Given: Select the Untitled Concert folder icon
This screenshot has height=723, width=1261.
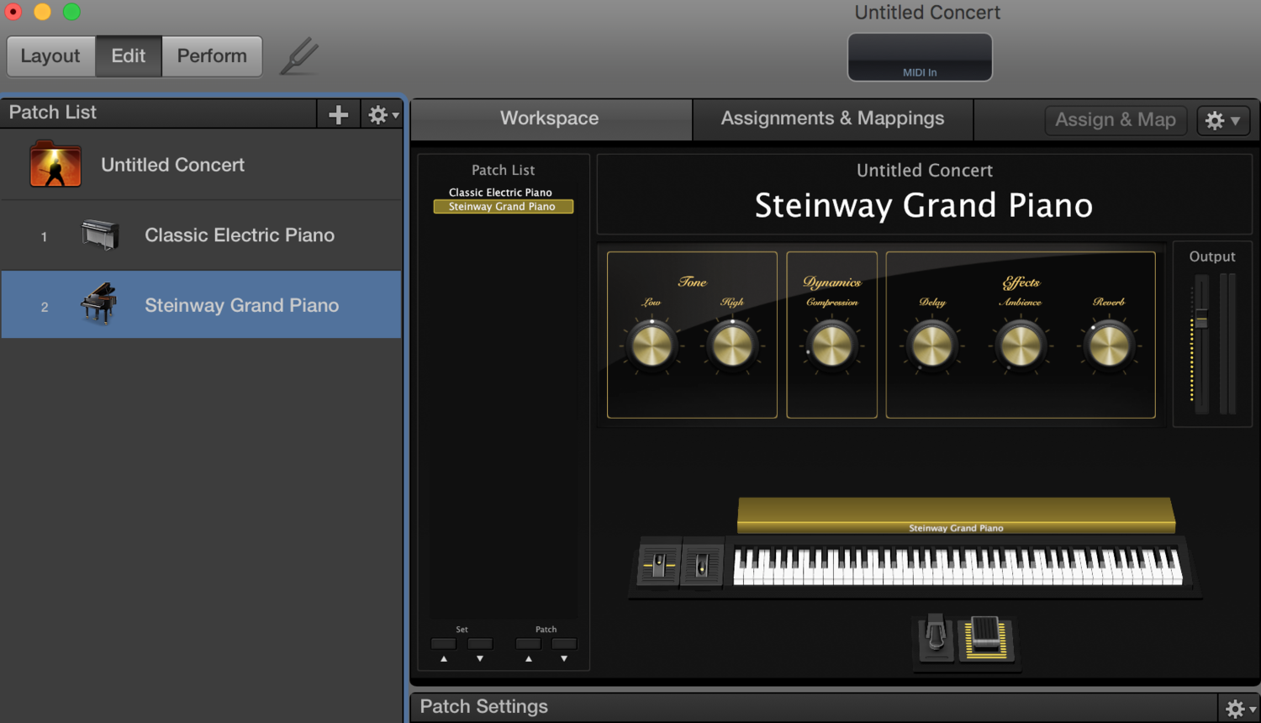Looking at the screenshot, I should pos(55,164).
